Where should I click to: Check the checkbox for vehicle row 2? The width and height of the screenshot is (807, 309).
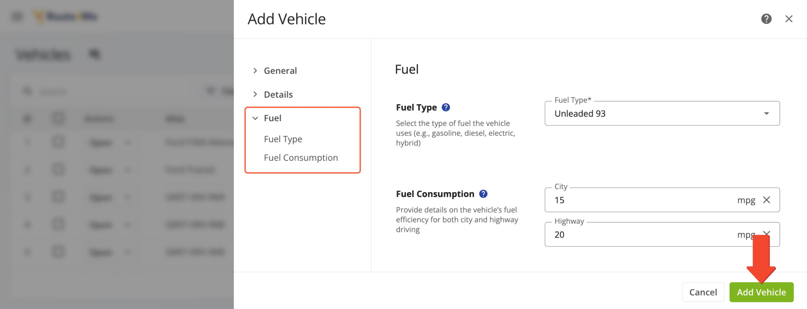click(58, 170)
